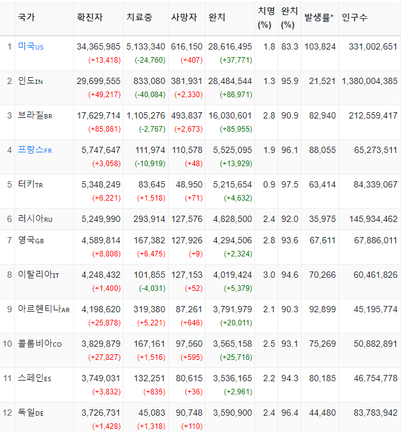Select the 스페인 ES country name
Viewport: 401px width, 432px height.
pyautogui.click(x=34, y=378)
